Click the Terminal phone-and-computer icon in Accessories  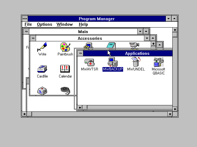(x=88, y=46)
